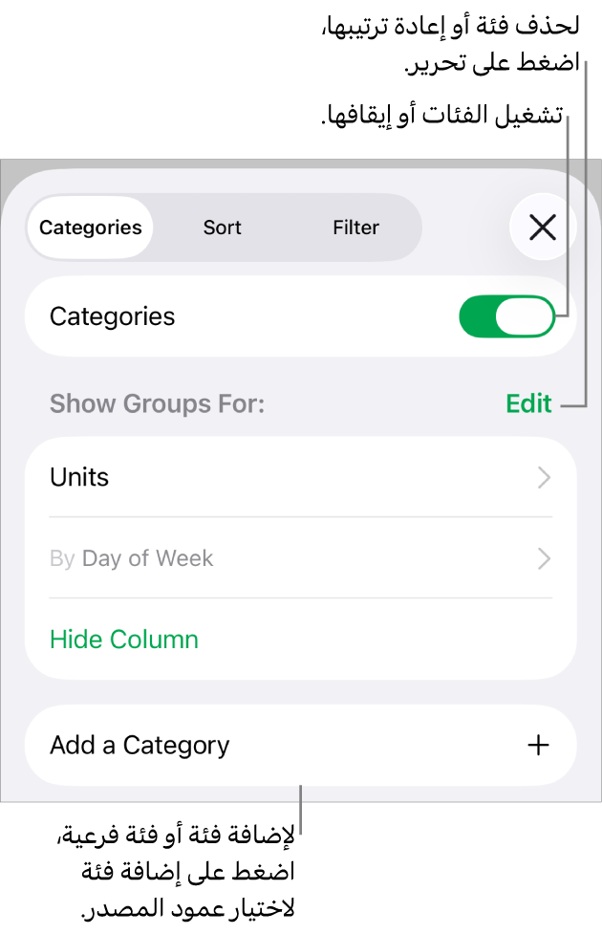Tap Edit next to Show Groups For
Screen dimensions: 602x934
coord(527,403)
